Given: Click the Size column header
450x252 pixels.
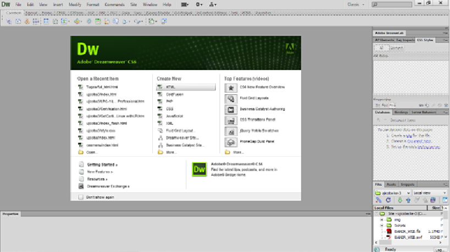Looking at the screenshot, I should coord(435,208).
